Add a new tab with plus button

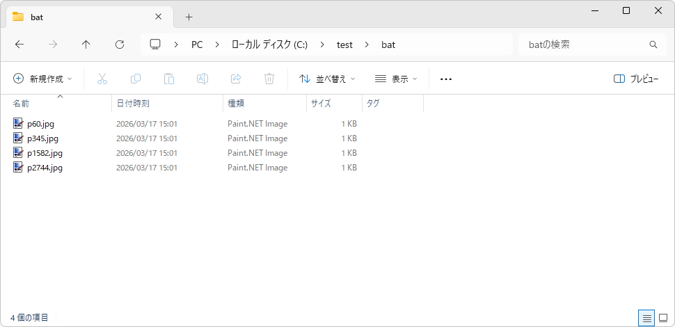coord(189,17)
